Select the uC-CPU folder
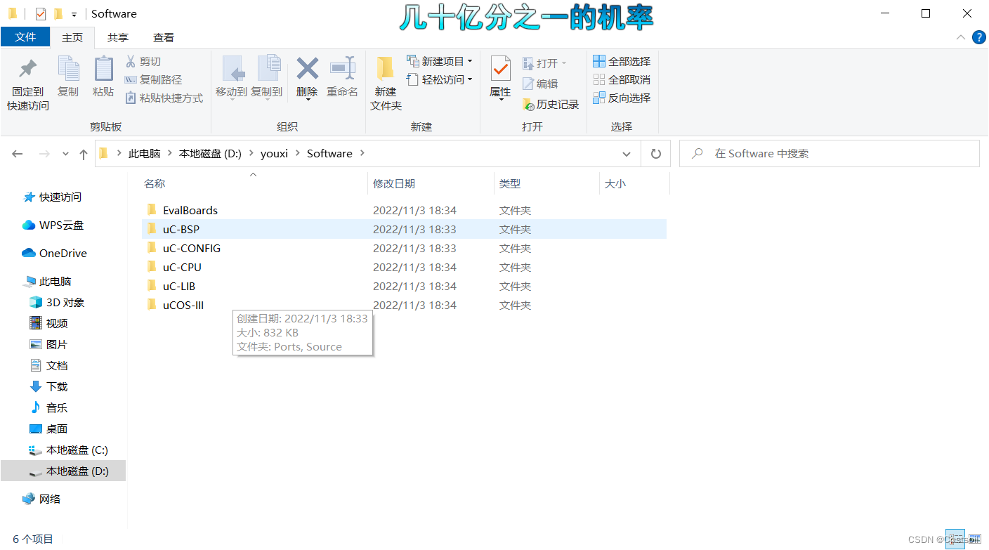 coord(182,267)
